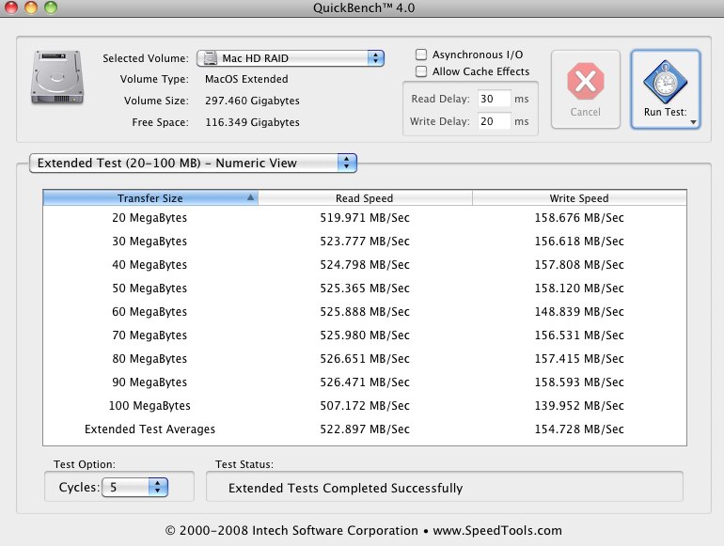
Task: Click read speed 525.980 MB/Sec
Action: pos(365,335)
